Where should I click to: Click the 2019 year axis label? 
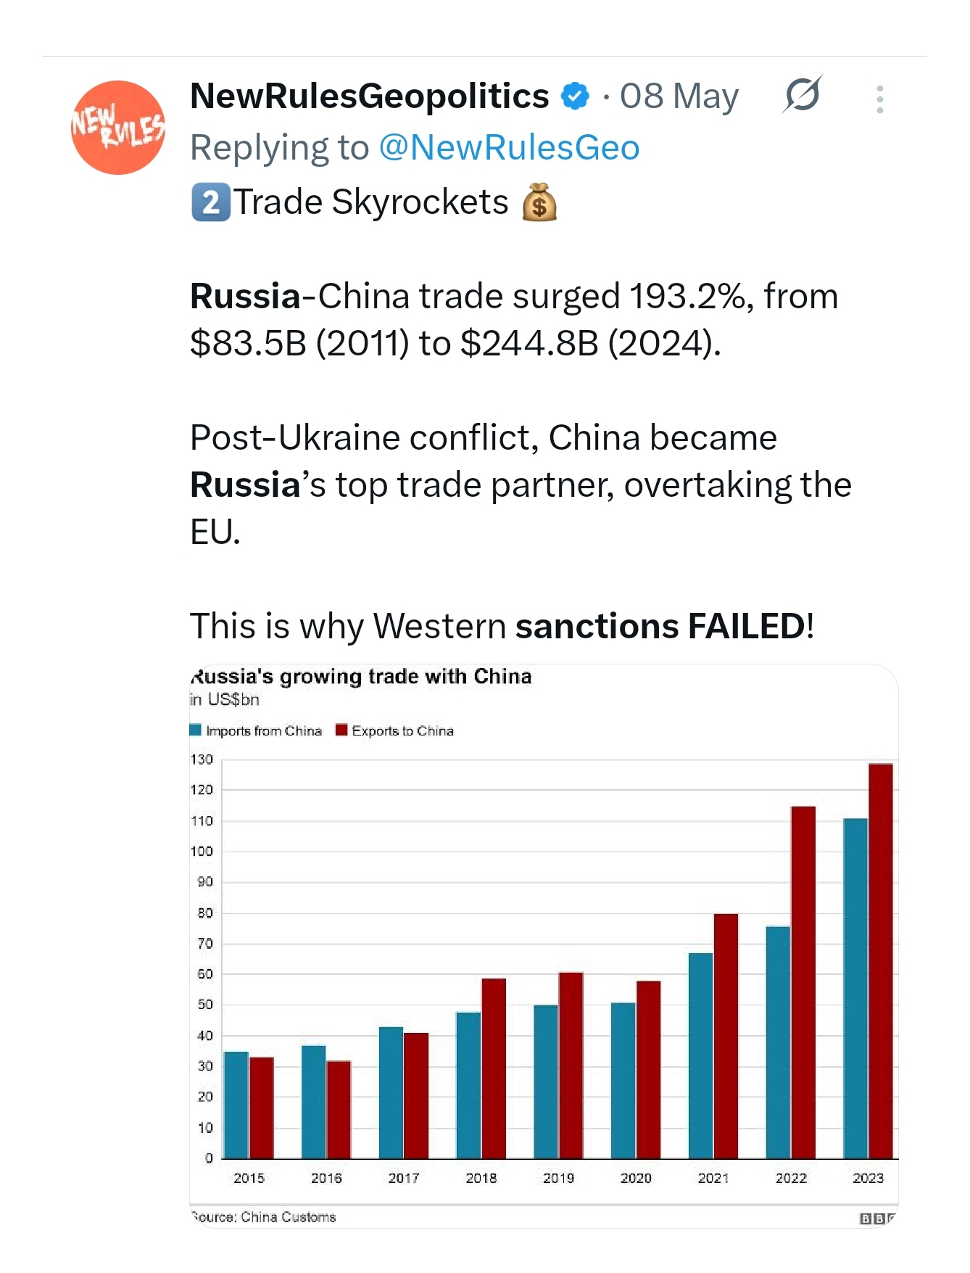(558, 1178)
